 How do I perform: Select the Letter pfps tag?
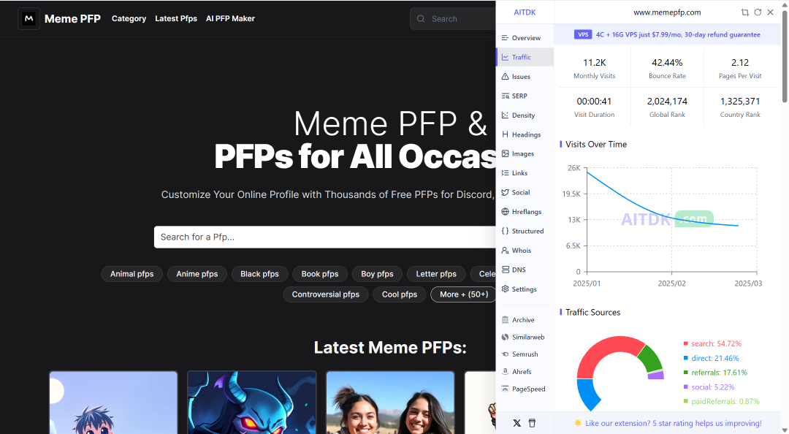point(436,274)
